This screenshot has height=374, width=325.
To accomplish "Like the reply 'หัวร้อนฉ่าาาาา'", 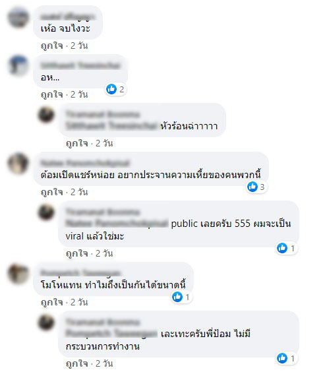I will coord(77,143).
